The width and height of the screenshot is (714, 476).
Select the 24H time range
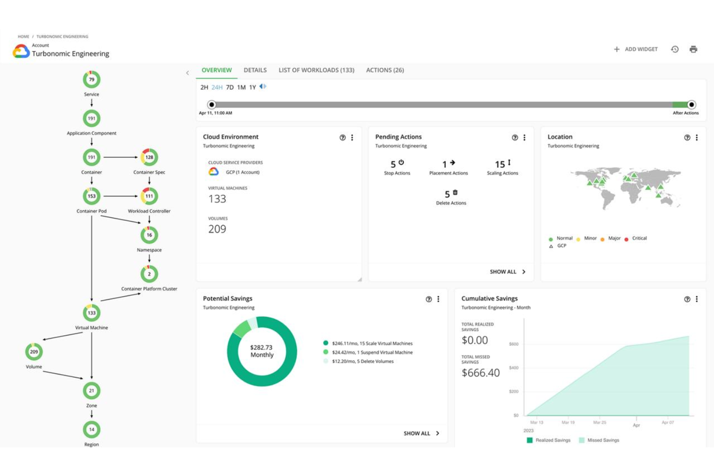[x=217, y=87]
